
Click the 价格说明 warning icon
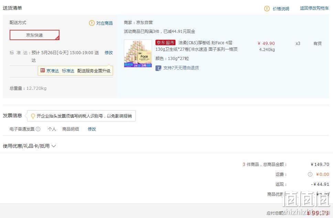pos(267,9)
